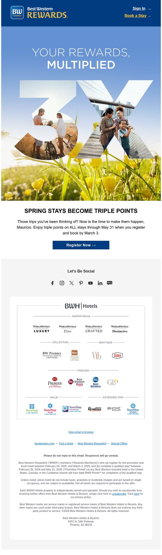Open the Special Offers link
Viewport: 162px width, 555px height.
(x=119, y=443)
